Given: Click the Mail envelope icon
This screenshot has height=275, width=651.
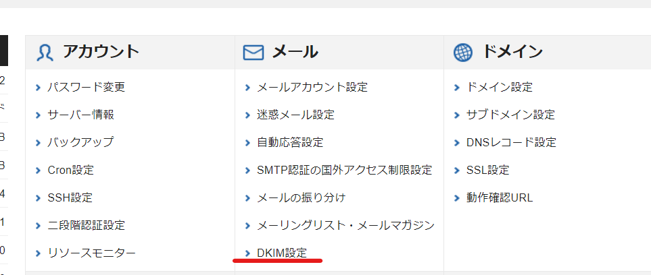Looking at the screenshot, I should click(x=253, y=53).
